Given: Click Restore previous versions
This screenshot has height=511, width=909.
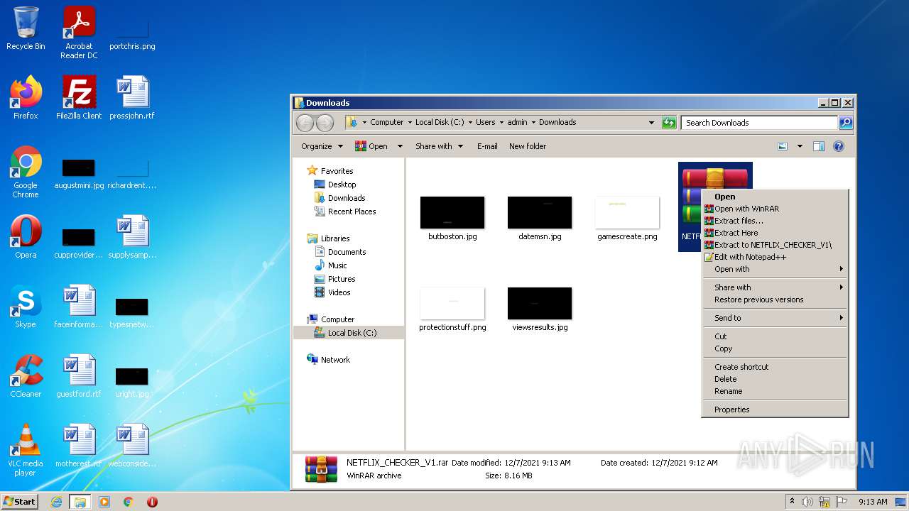Looking at the screenshot, I should [775, 300].
